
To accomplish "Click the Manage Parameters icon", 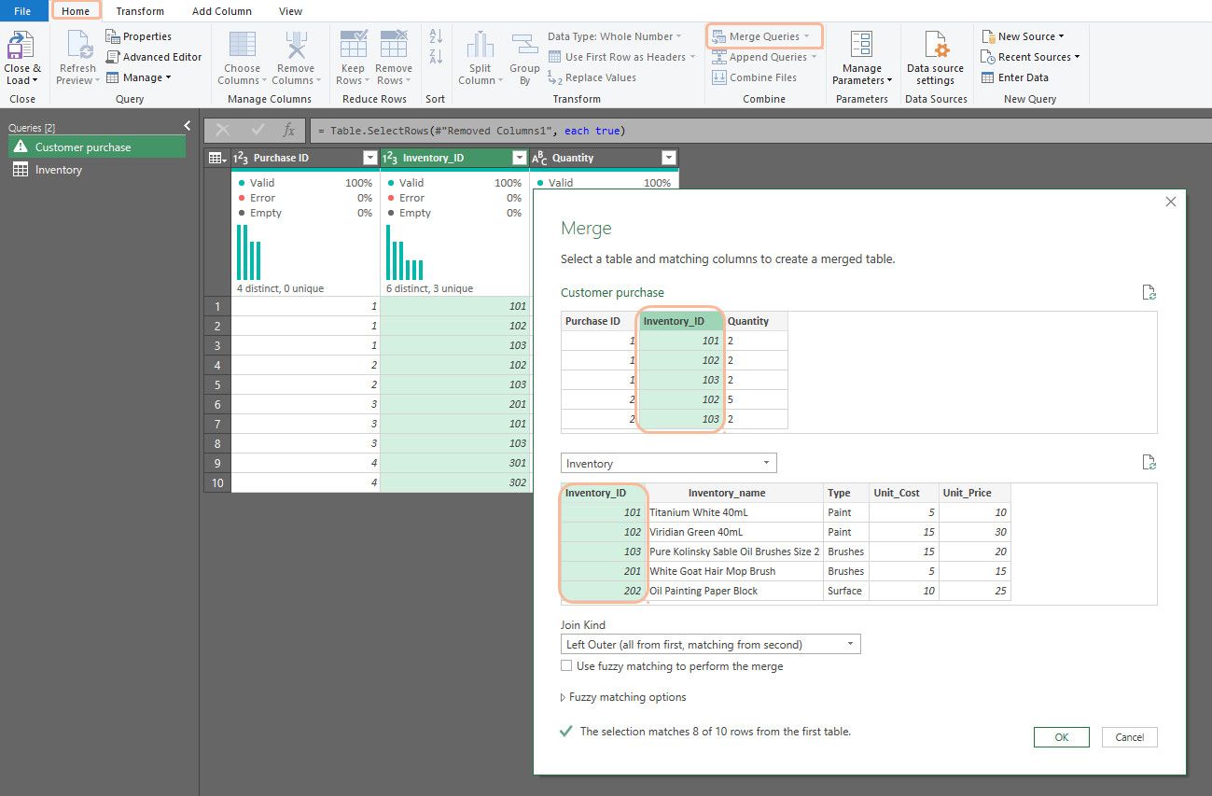I will pos(862,45).
